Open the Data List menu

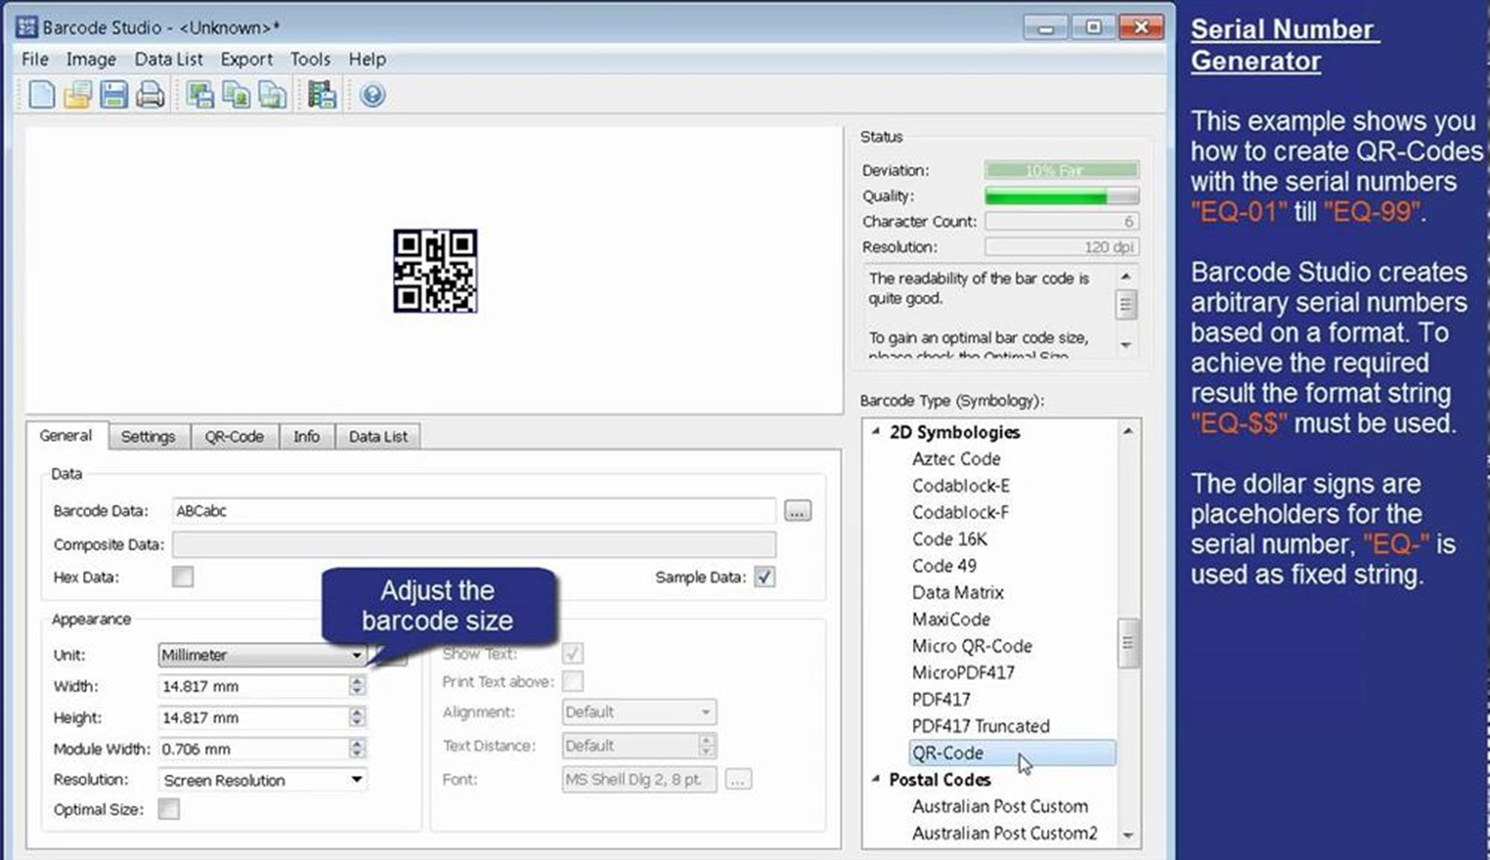pyautogui.click(x=168, y=59)
